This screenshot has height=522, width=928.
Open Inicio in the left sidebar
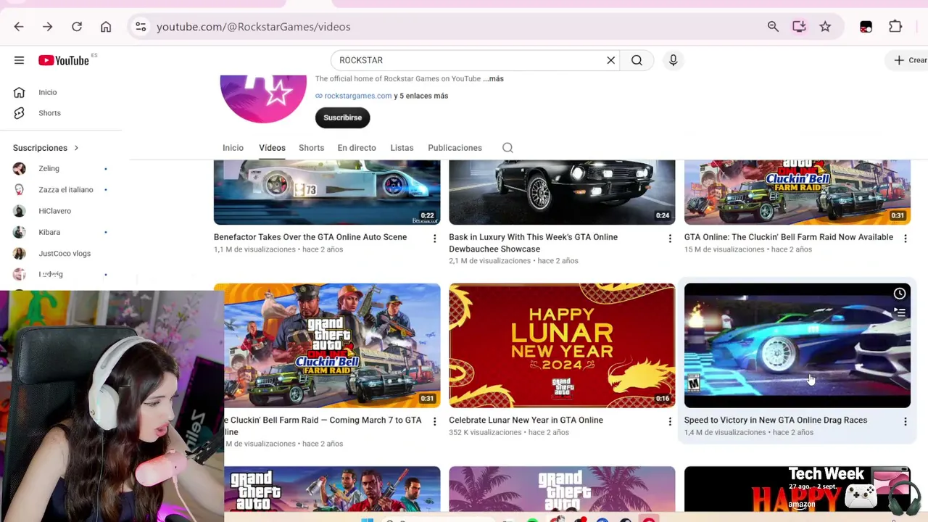click(48, 92)
